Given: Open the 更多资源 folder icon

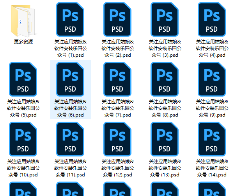Looking at the screenshot, I should (23, 21).
